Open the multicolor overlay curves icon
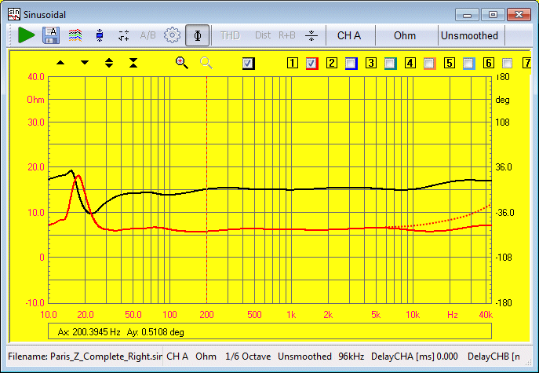This screenshot has height=373, width=539. point(75,35)
